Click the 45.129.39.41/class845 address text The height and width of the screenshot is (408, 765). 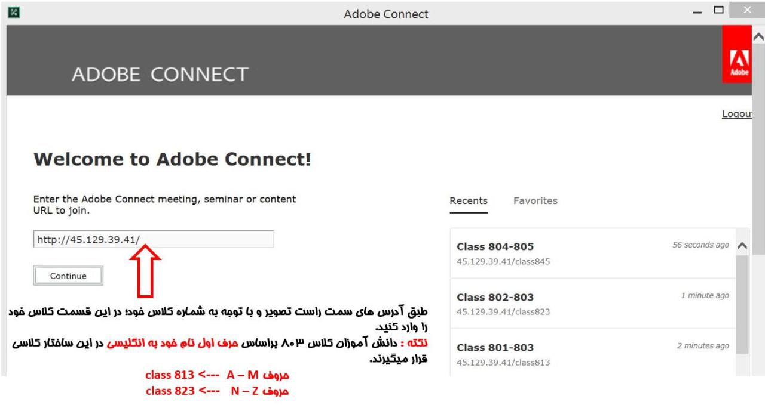pyautogui.click(x=503, y=261)
